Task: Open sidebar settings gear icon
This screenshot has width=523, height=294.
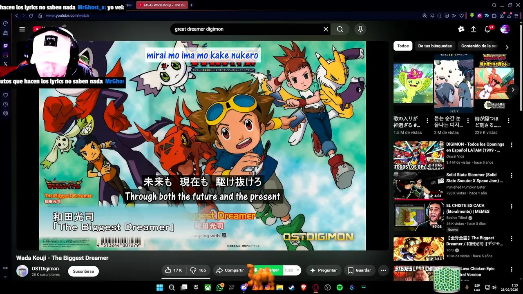Action: (x=5, y=113)
